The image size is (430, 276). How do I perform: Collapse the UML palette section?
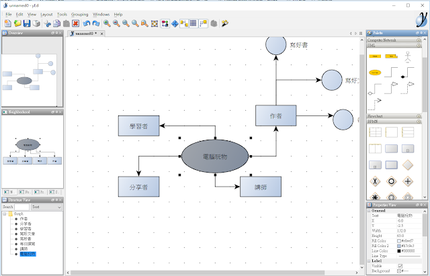click(419, 45)
